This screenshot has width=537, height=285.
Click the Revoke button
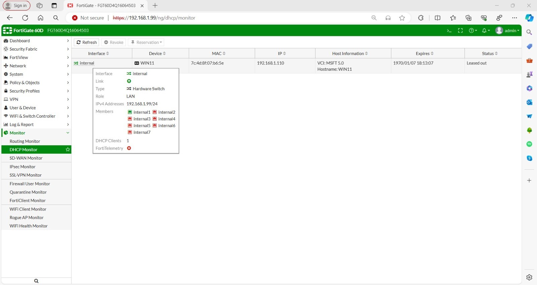click(114, 42)
